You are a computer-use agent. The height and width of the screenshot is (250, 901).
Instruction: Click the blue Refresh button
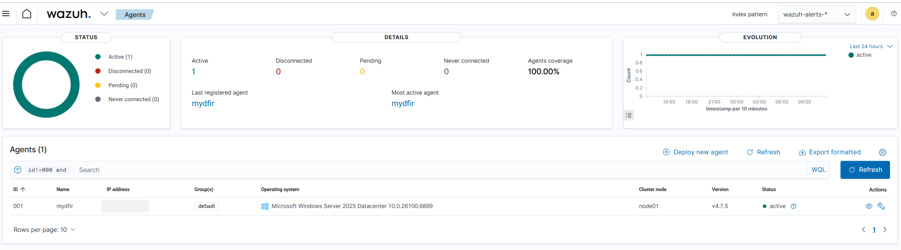pyautogui.click(x=865, y=170)
